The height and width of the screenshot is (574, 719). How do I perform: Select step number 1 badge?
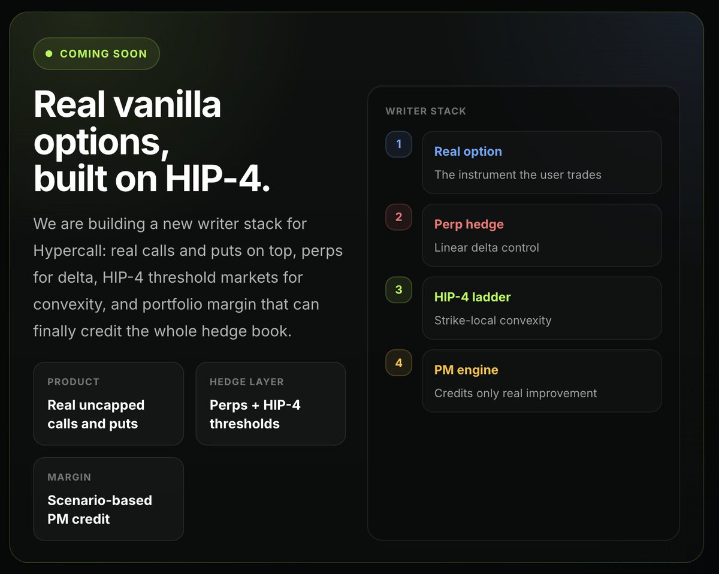click(x=399, y=144)
